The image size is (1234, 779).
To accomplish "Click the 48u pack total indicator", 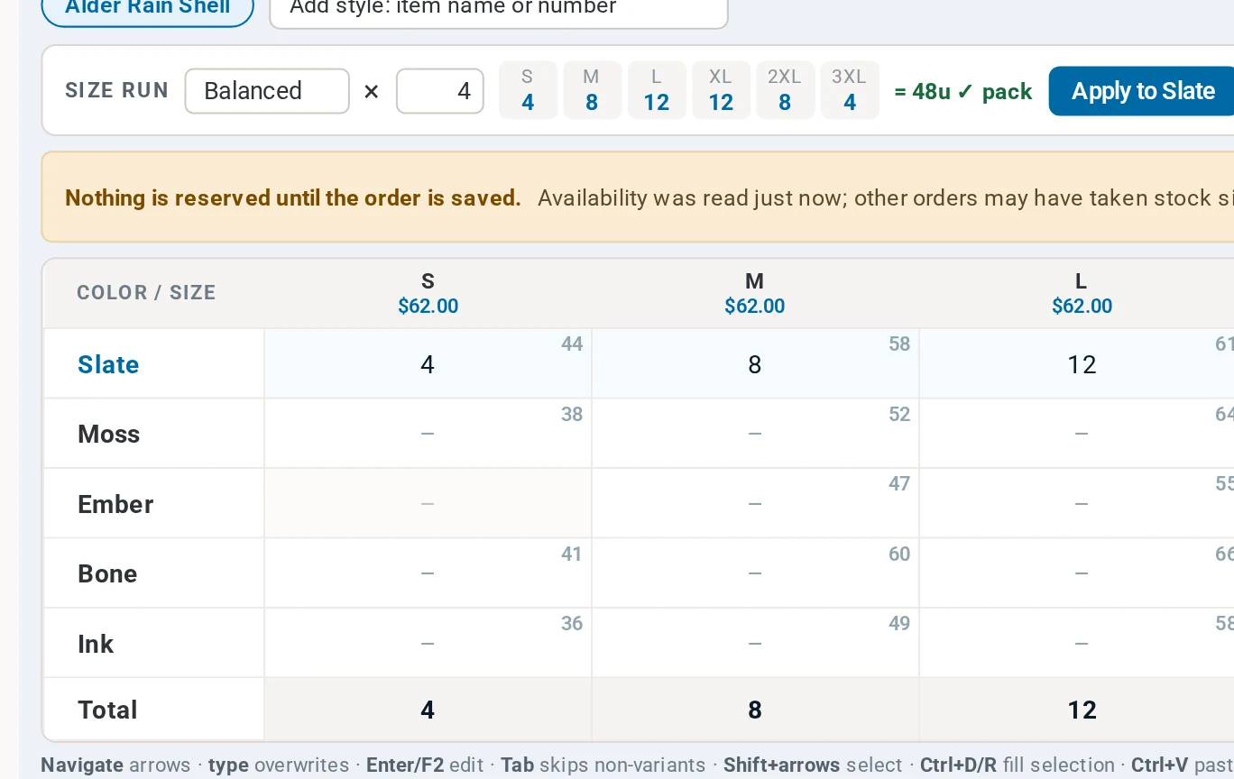I will coord(962,91).
